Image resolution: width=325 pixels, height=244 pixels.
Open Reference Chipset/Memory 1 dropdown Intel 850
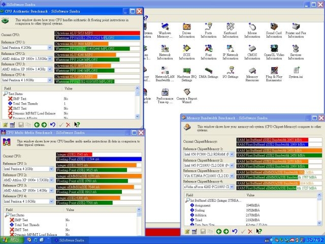click(232, 155)
